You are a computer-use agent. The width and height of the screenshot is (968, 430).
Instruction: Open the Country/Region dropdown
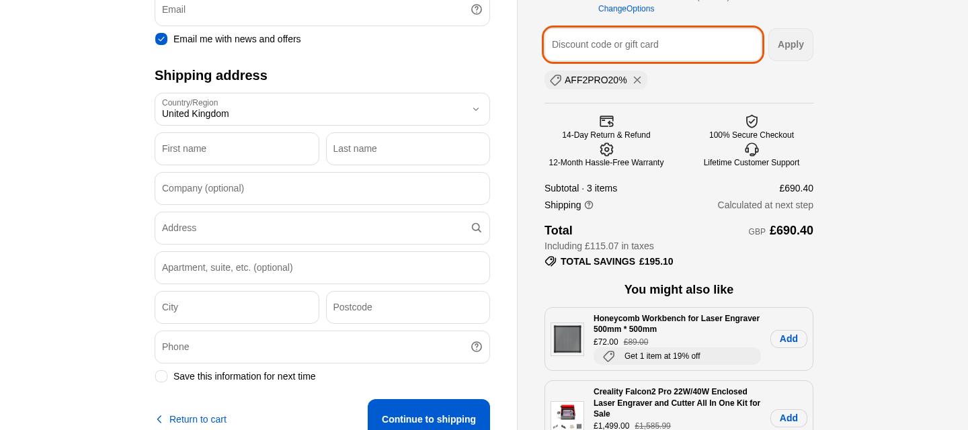[322, 109]
